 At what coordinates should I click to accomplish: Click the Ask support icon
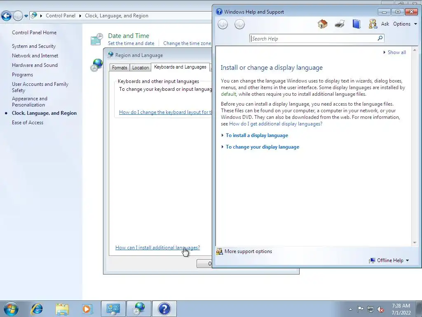coord(373,24)
